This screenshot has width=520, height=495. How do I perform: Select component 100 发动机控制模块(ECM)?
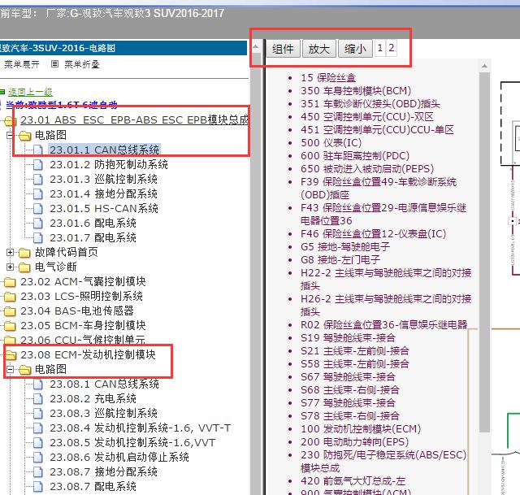[x=361, y=429]
